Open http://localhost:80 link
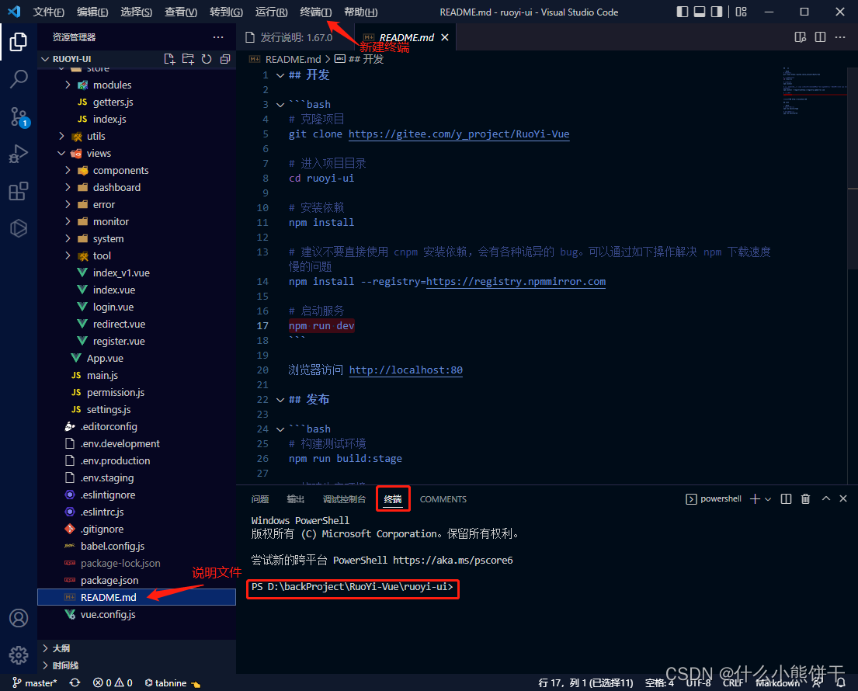Viewport: 858px width, 691px height. tap(406, 370)
